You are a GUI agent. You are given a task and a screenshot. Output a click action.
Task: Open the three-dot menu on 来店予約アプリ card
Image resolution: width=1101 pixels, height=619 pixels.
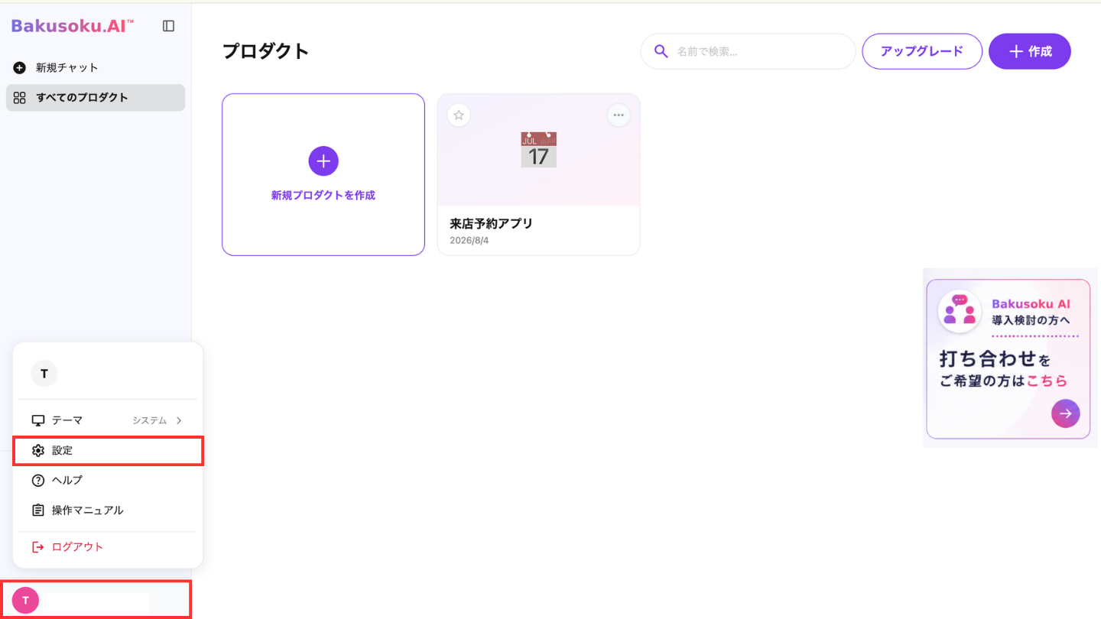tap(619, 115)
